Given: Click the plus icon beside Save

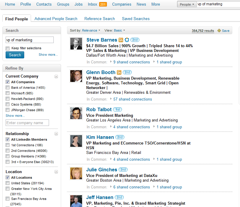Looking at the screenshot, I should 219,31.
